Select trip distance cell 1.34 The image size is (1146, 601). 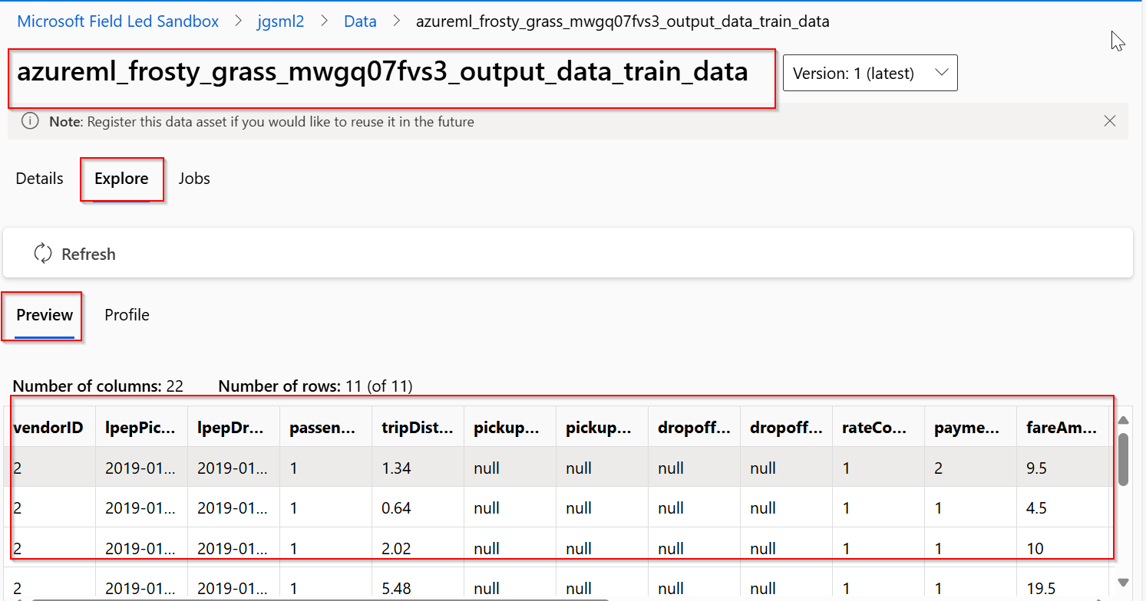[x=418, y=467]
